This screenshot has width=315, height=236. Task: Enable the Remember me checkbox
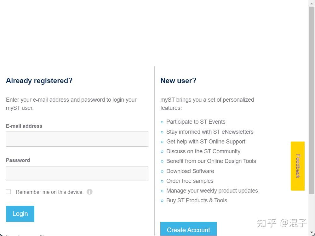tap(9, 192)
